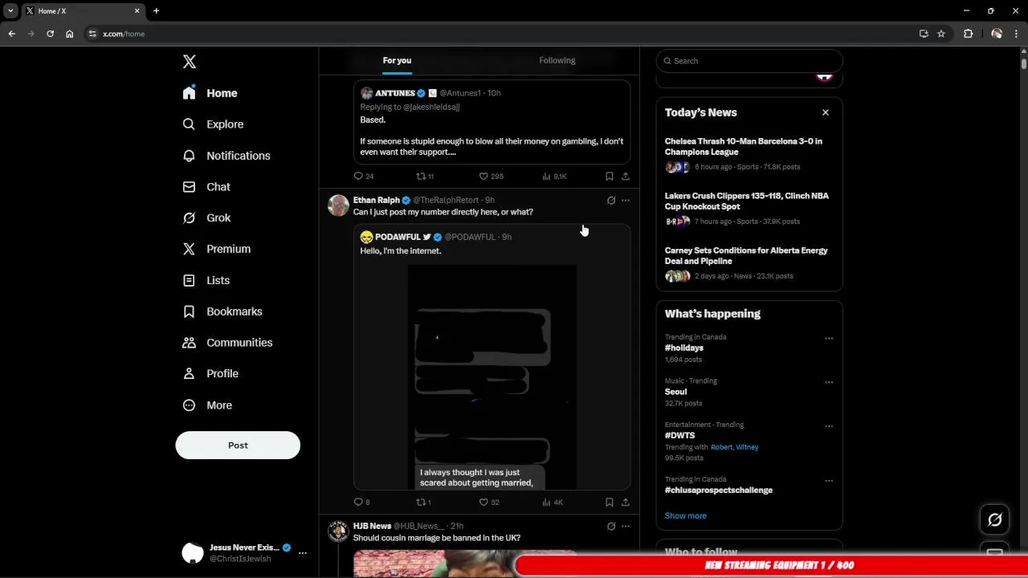Bookmark the ANTUNES quoted post
This screenshot has width=1028, height=578.
pos(610,176)
